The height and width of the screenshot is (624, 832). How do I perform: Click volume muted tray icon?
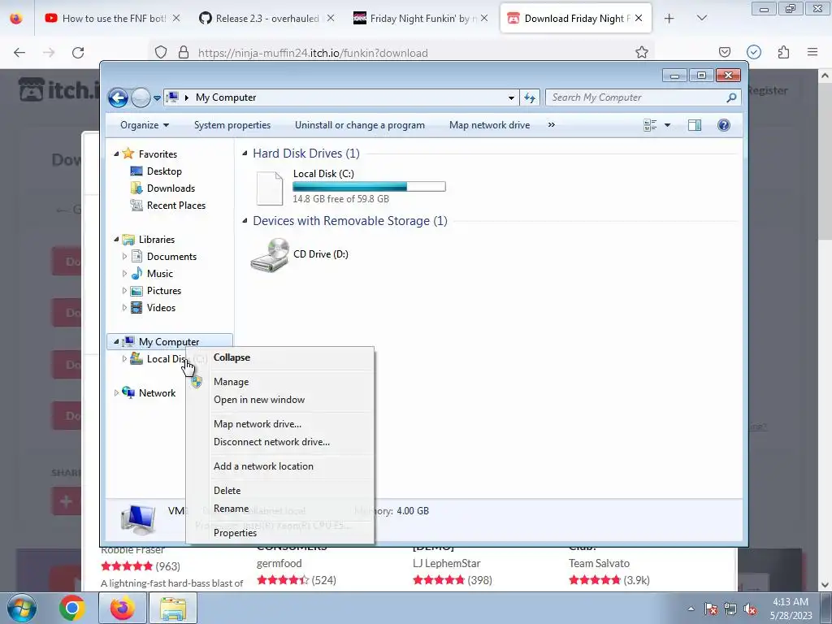pyautogui.click(x=749, y=609)
